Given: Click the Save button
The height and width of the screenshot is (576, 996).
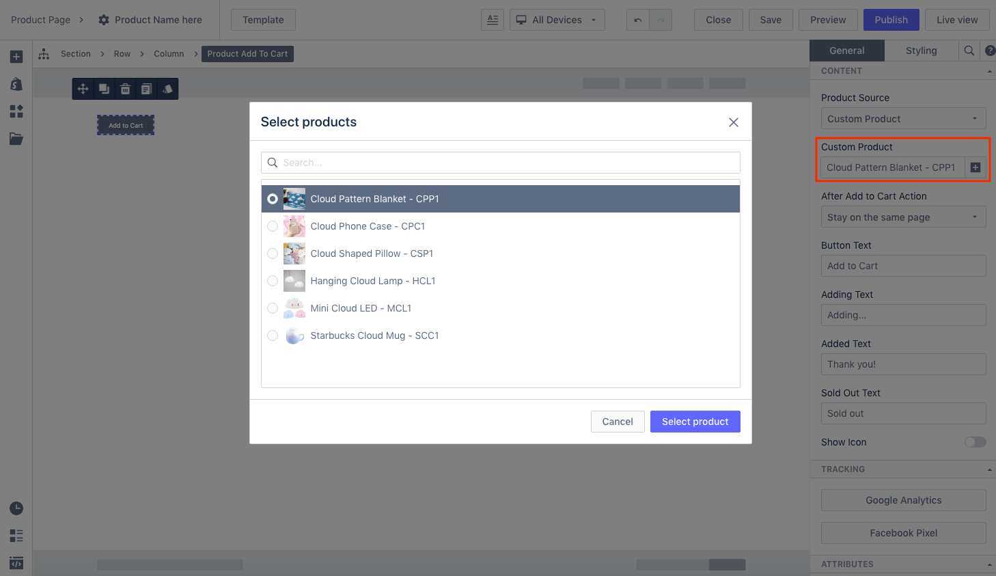Looking at the screenshot, I should 771,20.
